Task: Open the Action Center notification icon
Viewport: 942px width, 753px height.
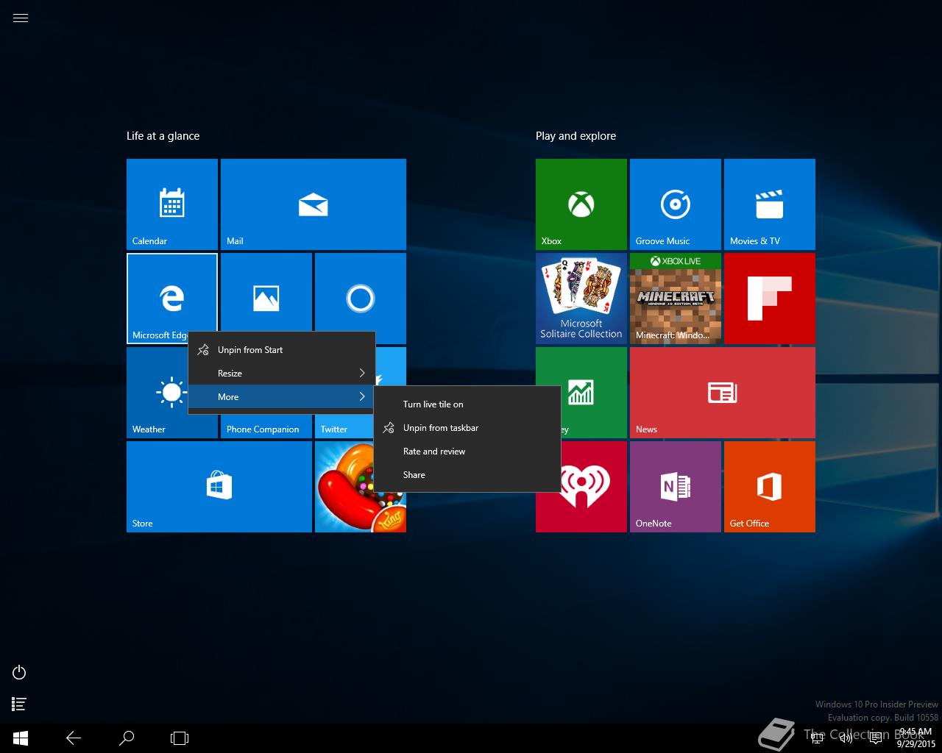Action: (x=876, y=738)
